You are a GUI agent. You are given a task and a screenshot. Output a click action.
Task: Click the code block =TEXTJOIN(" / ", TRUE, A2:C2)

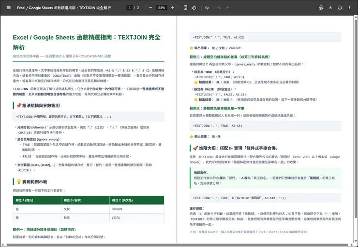point(265,37)
